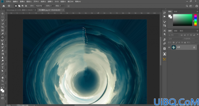Open the Color value dropdown arrow
Screen dimensions: 199x106
pyautogui.click(x=64, y=6)
